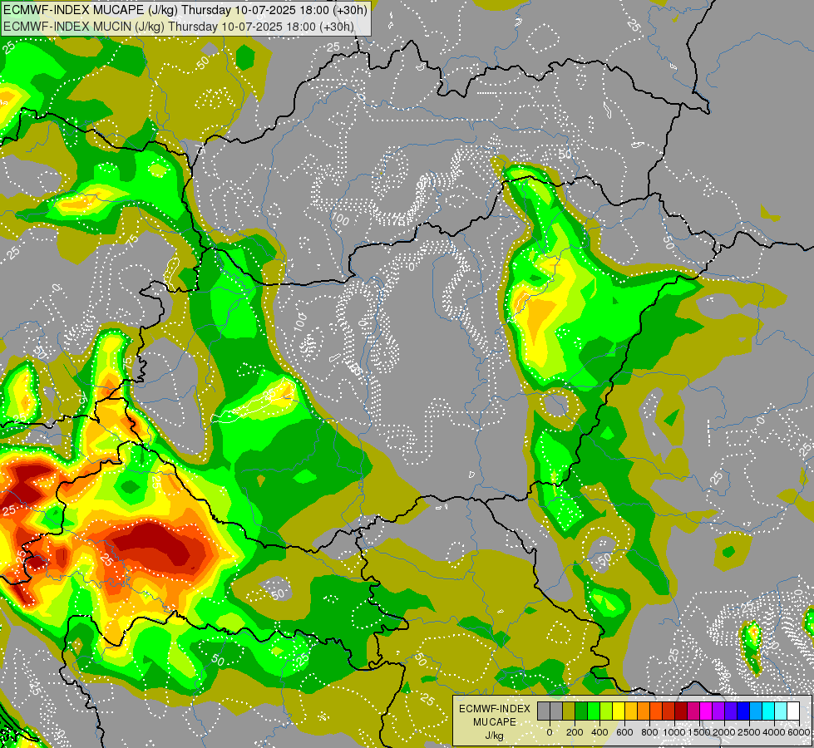This screenshot has height=748, width=814.
Task: Pick the pure blue legend swatch
Action: (x=743, y=711)
